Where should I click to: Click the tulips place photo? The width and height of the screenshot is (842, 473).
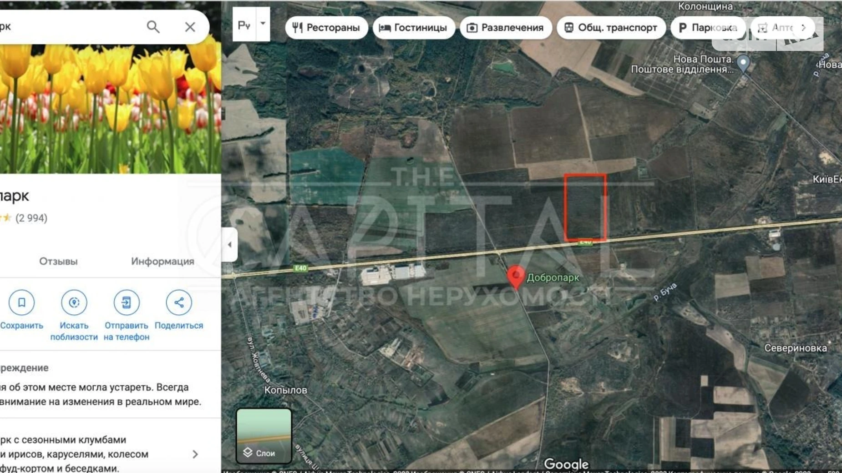(110, 109)
